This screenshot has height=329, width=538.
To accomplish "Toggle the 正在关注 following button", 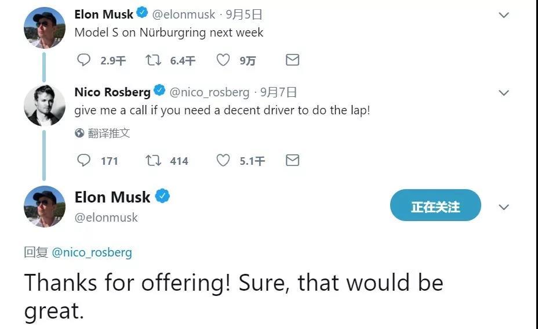I will (x=435, y=206).
